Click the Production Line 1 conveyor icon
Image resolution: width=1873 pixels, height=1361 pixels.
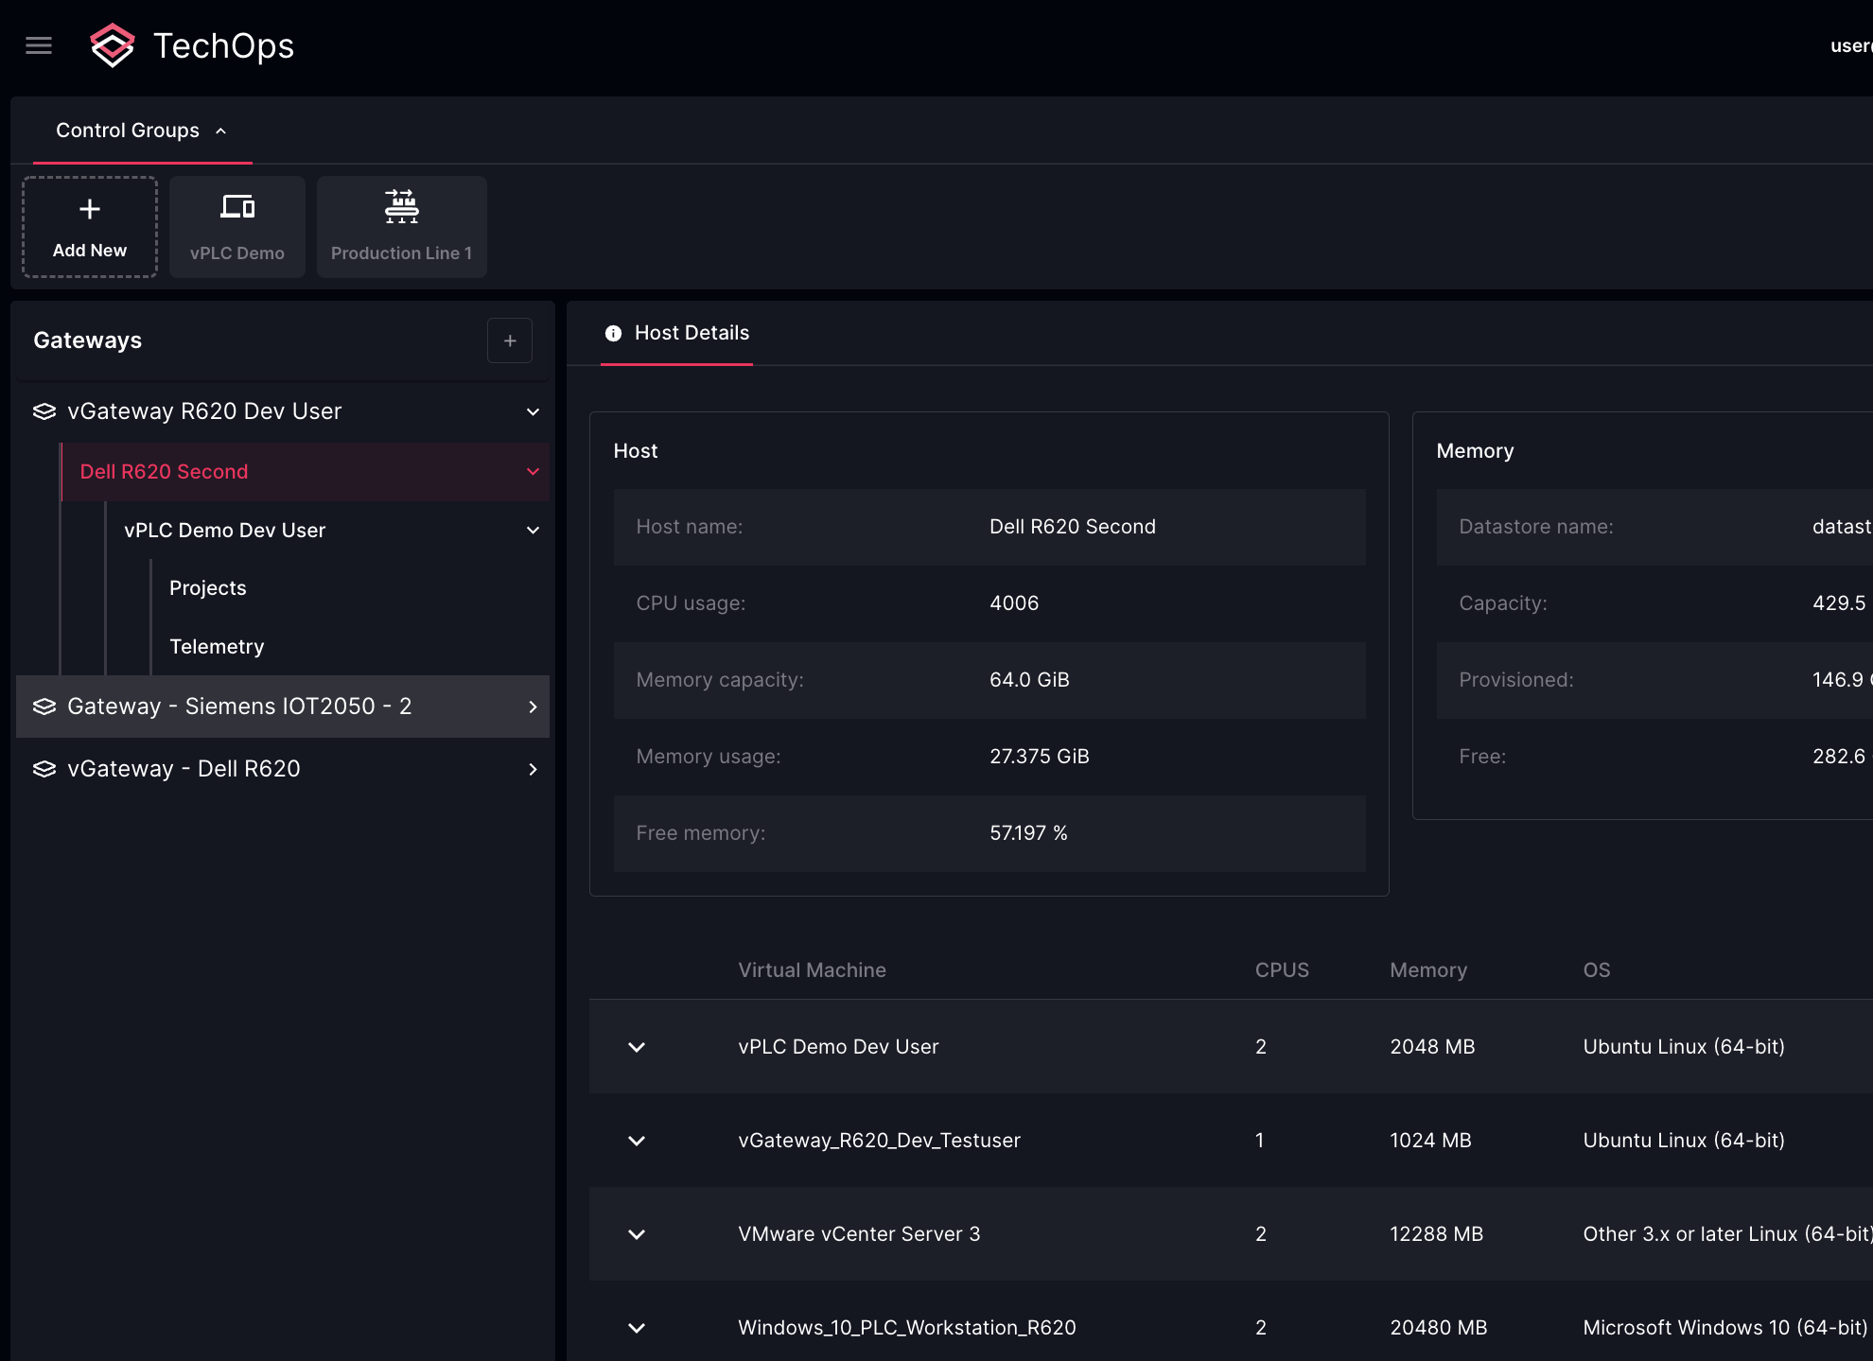tap(401, 206)
